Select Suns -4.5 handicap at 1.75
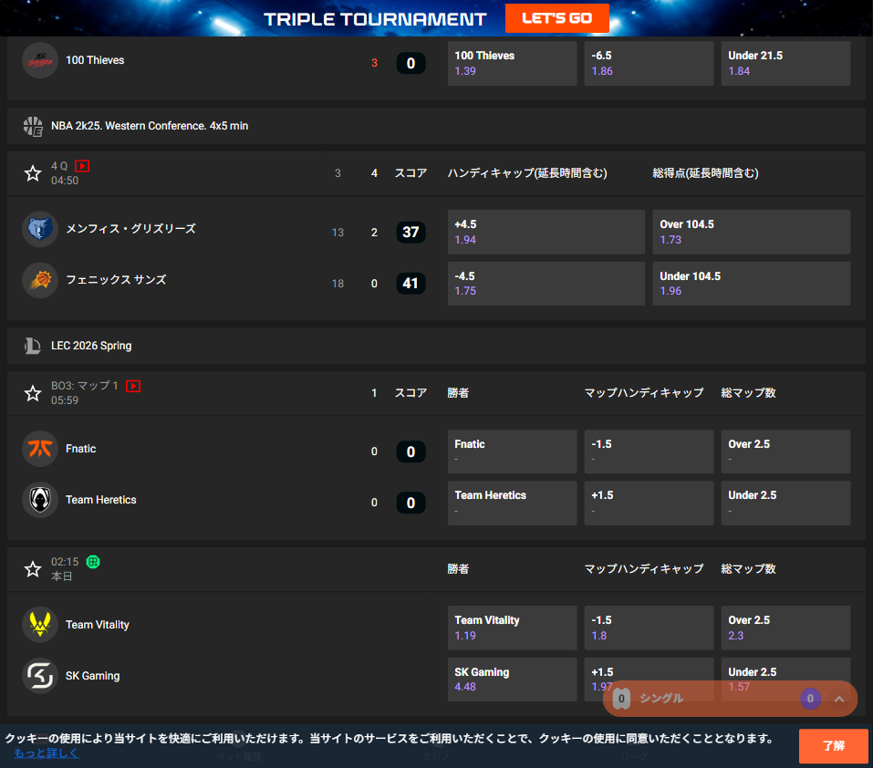 point(546,284)
